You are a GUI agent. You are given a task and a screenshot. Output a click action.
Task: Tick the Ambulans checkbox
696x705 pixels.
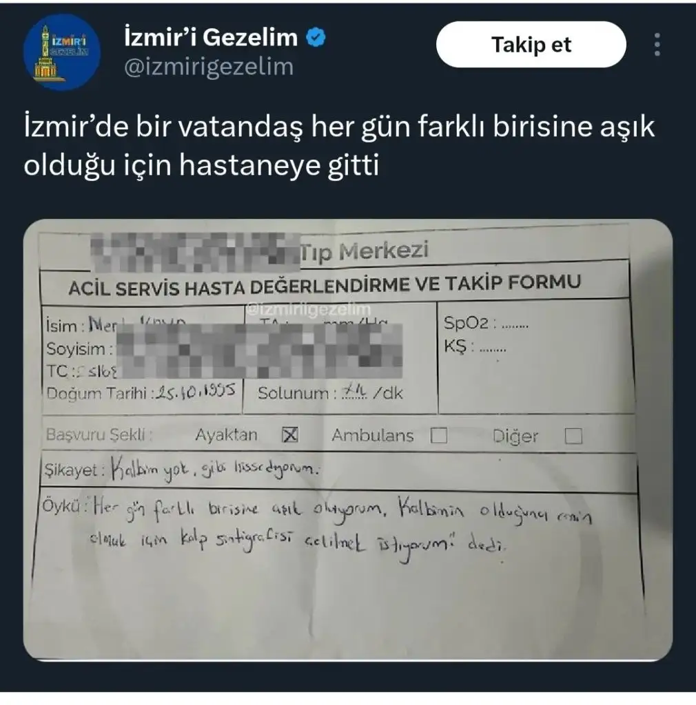coord(439,435)
